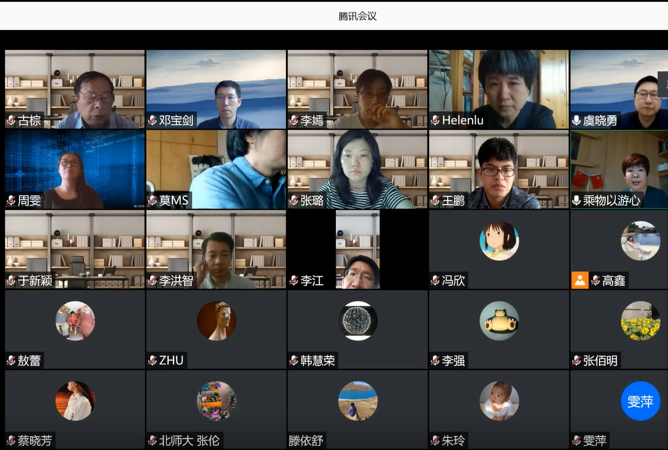
Task: Select the muted microphone icon for 雯萍
Action: coord(577,440)
